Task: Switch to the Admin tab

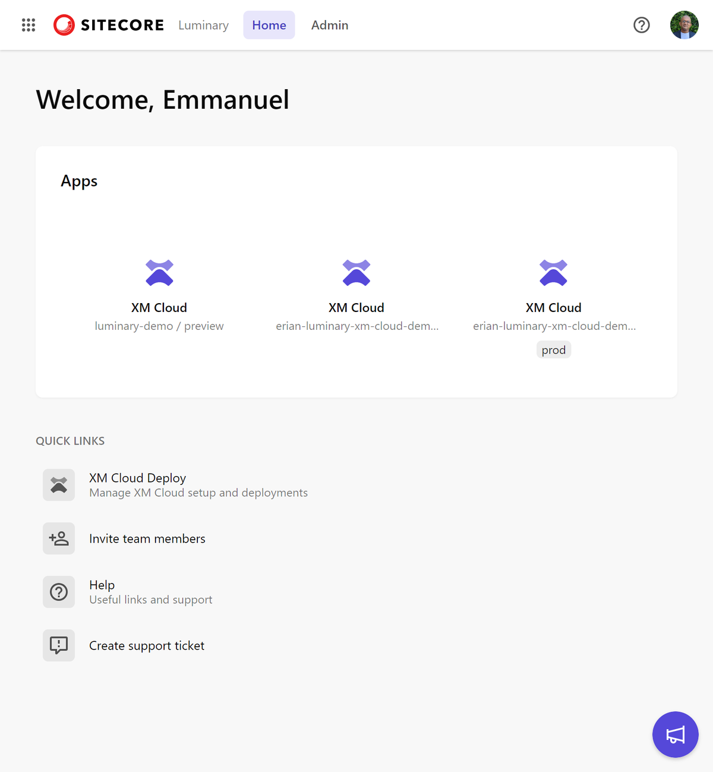Action: [330, 25]
